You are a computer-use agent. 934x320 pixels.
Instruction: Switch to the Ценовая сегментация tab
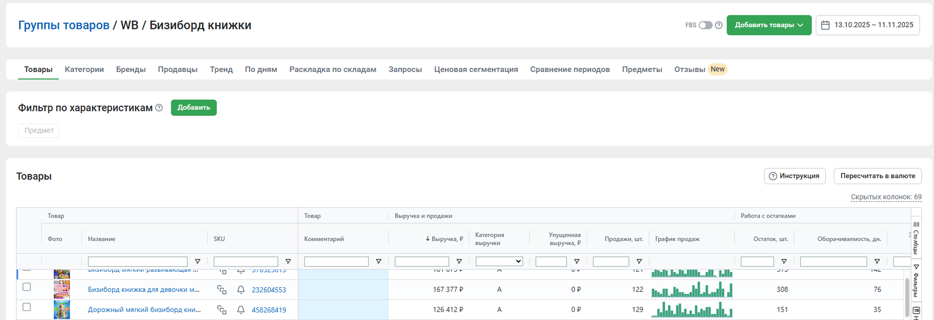click(x=476, y=69)
